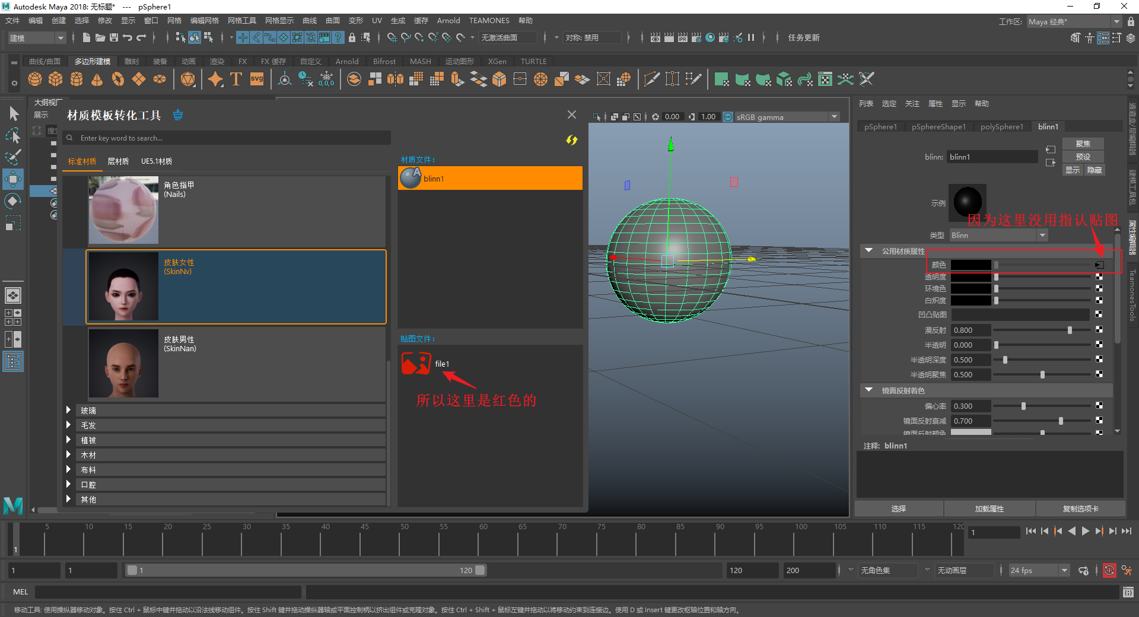The height and width of the screenshot is (617, 1139).
Task: Switch to the UE5.1材质 tab
Action: click(x=157, y=161)
